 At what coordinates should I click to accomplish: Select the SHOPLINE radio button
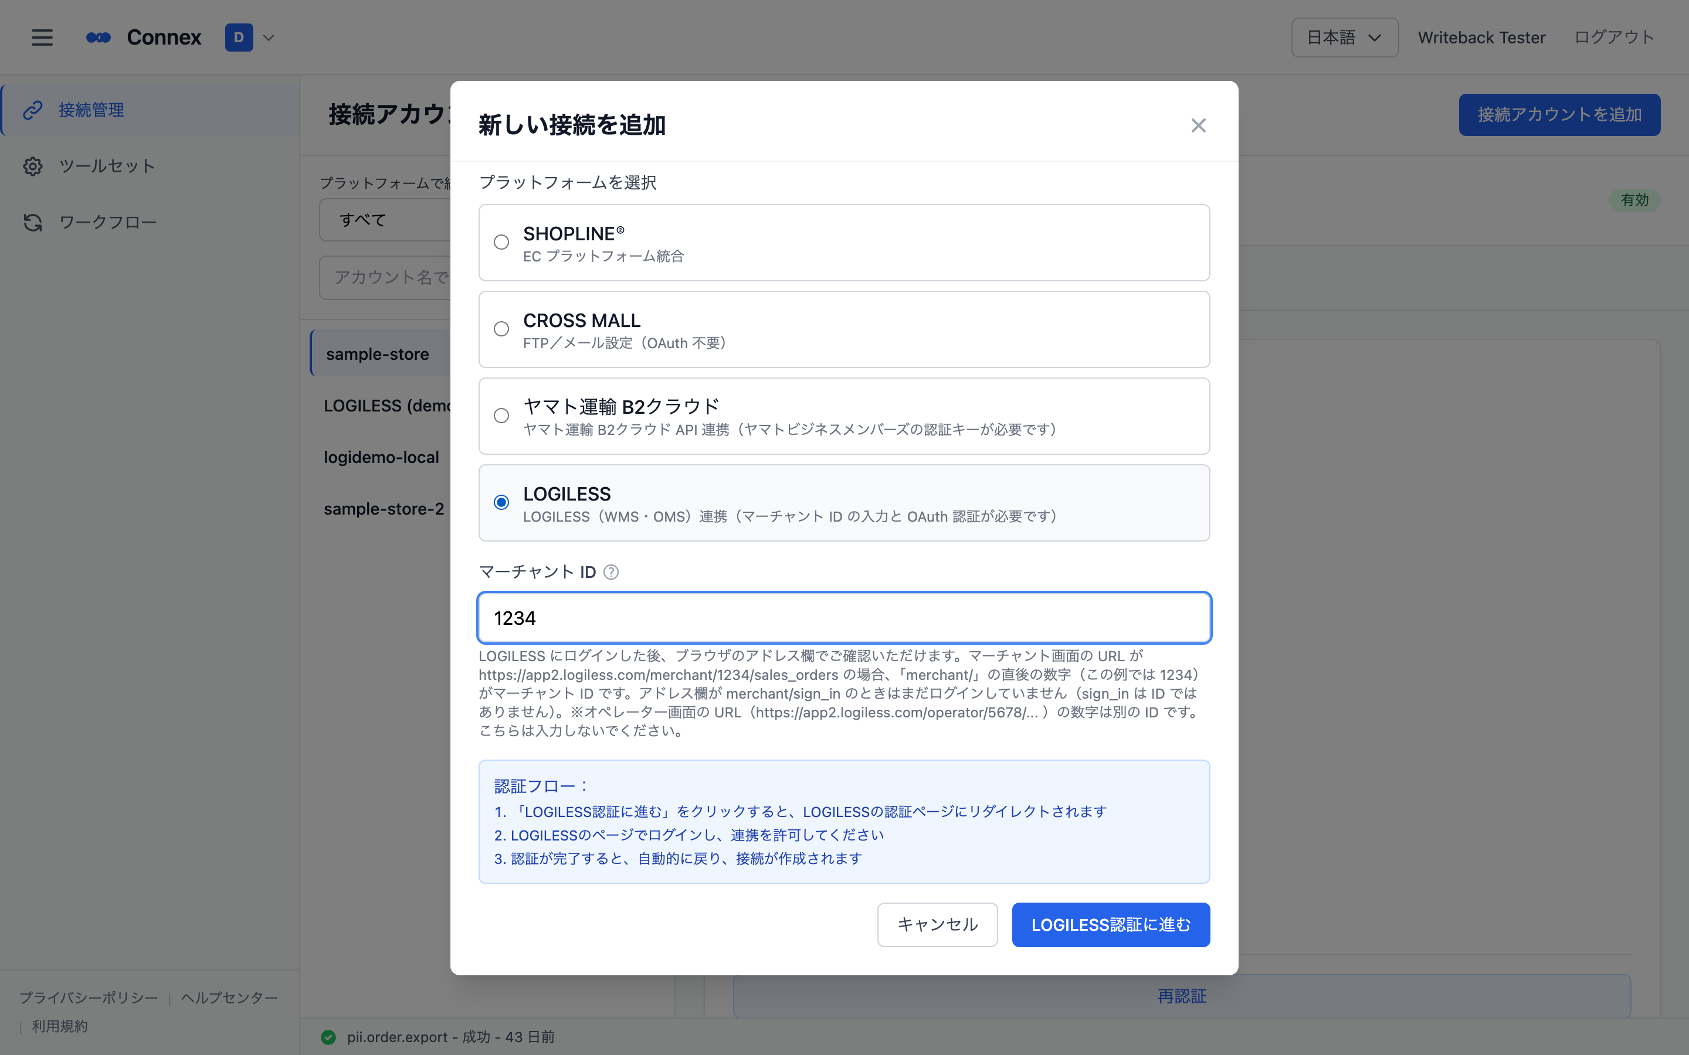(501, 242)
